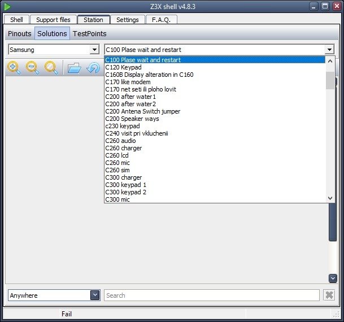Choose 'C200 Antena Switch jumper'
The height and width of the screenshot is (322, 344).
(x=215, y=111)
